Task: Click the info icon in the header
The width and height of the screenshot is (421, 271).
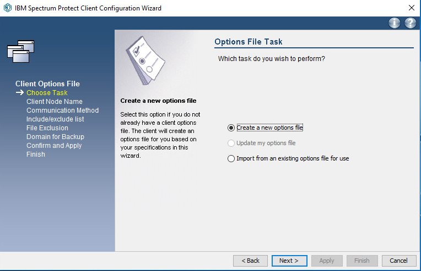Action: [x=394, y=23]
